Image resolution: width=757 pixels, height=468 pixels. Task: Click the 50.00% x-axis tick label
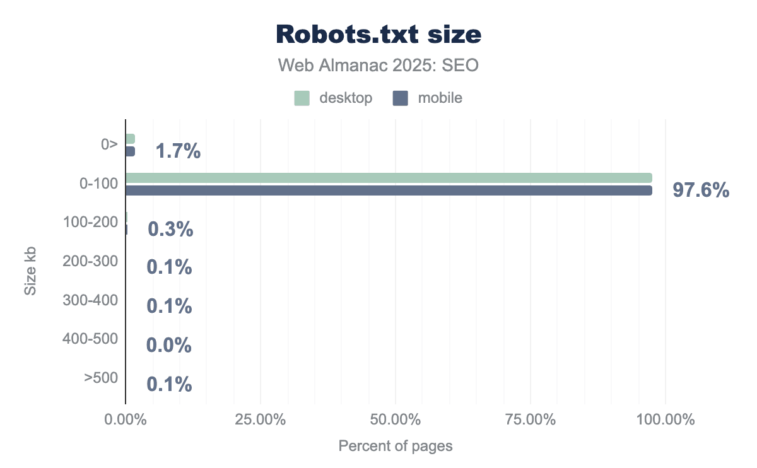pos(396,420)
